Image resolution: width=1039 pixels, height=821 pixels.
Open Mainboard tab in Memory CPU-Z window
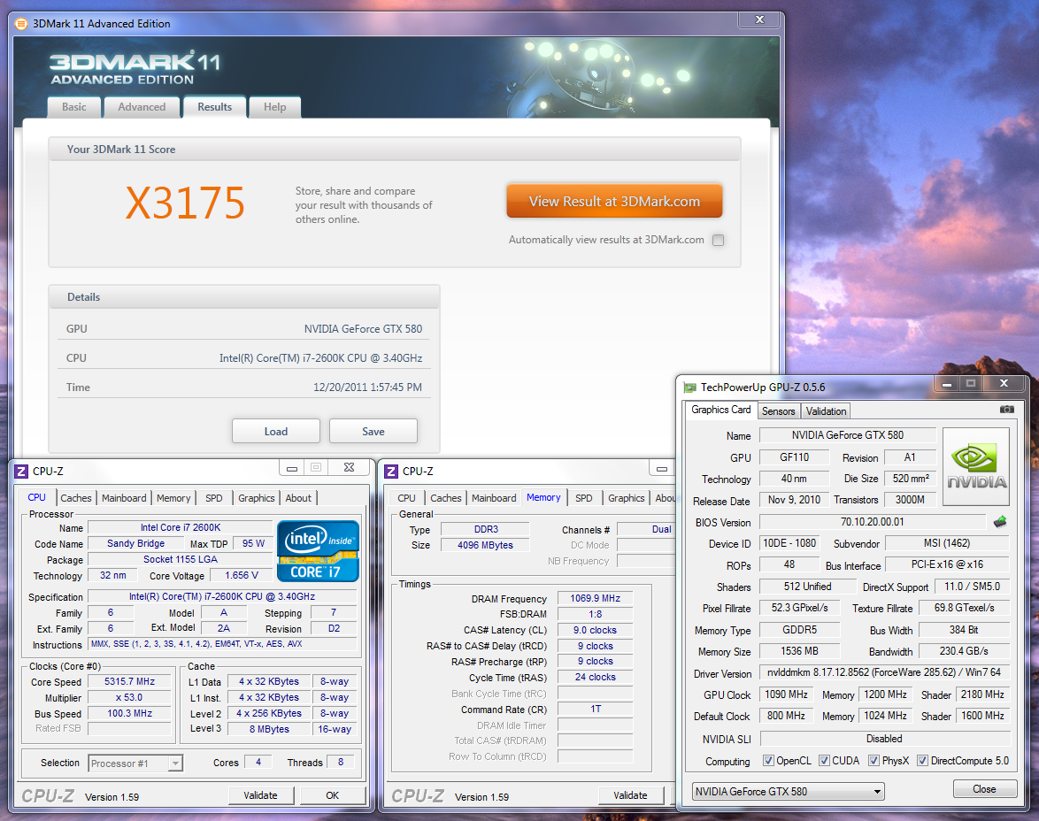tap(494, 497)
